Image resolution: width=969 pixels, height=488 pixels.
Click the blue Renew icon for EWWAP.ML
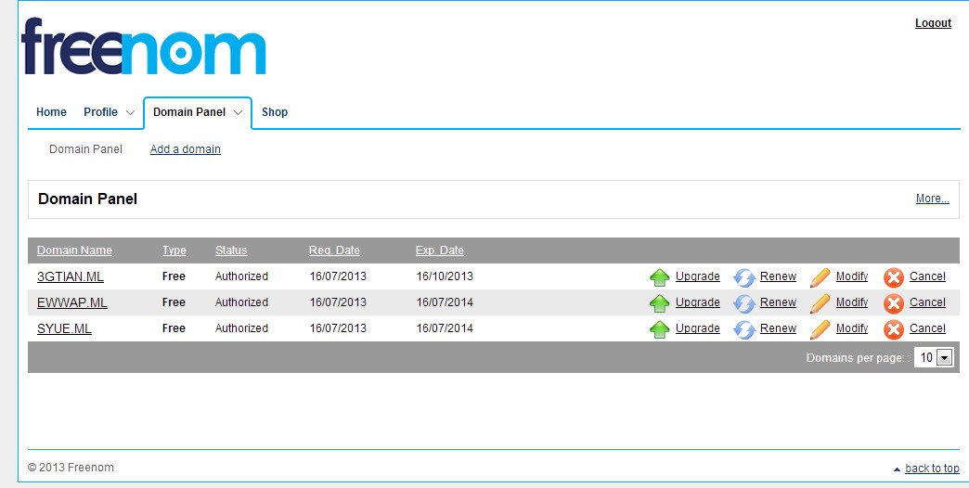[x=744, y=302]
